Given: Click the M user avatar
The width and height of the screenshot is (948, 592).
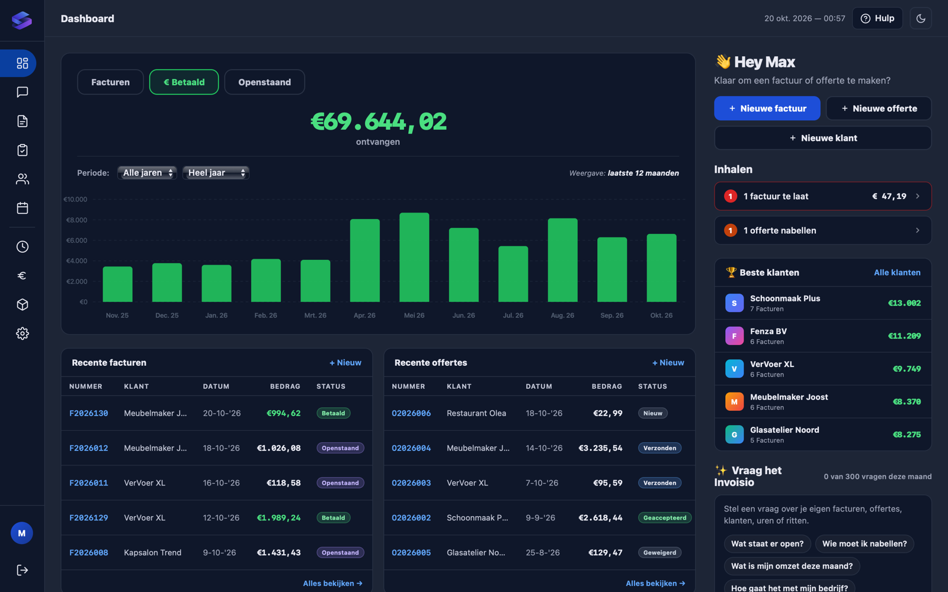Looking at the screenshot, I should pos(22,533).
